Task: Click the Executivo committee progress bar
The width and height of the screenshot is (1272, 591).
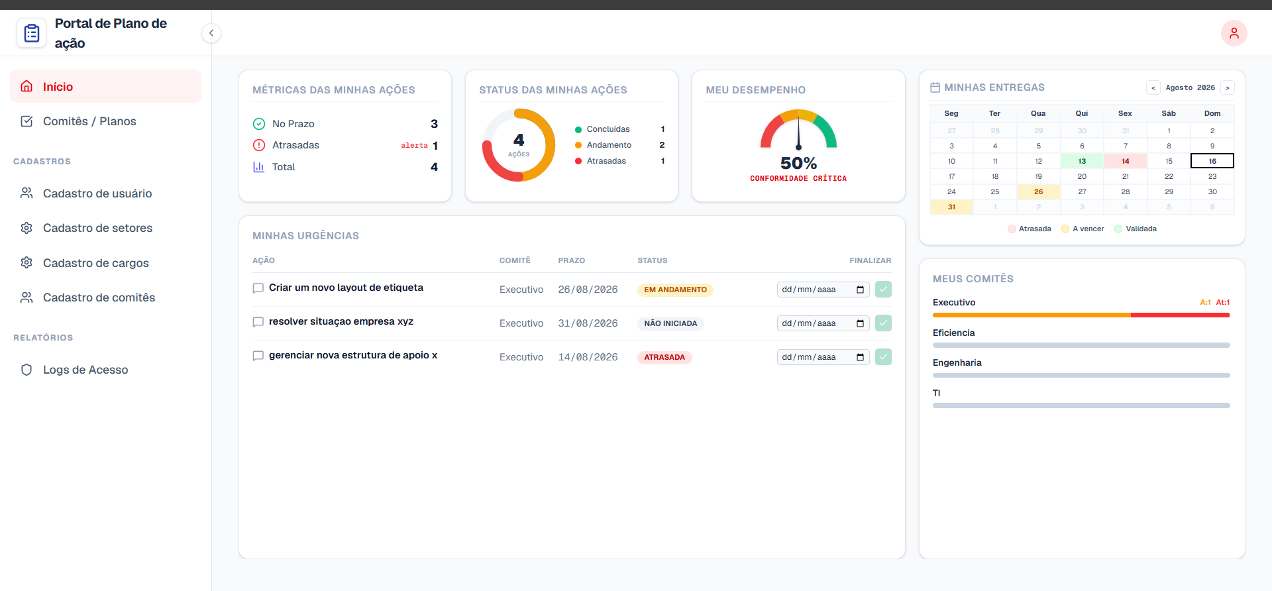Action: [x=1081, y=315]
